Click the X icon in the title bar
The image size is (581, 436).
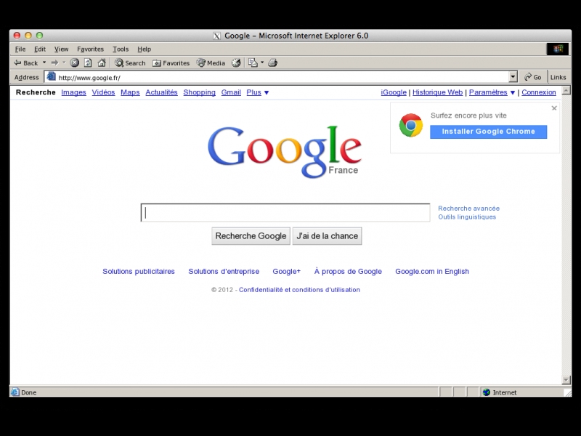[x=216, y=36]
